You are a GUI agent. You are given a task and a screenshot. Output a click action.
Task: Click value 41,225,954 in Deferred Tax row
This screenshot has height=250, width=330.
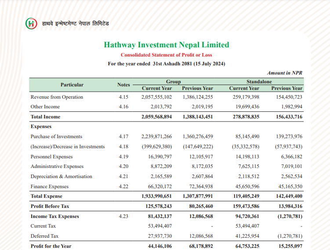(247, 236)
